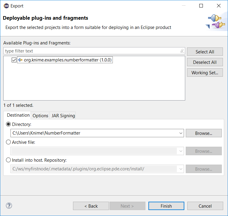Click Deselect All button
Screen dimensions: 228x216
[x=205, y=62]
